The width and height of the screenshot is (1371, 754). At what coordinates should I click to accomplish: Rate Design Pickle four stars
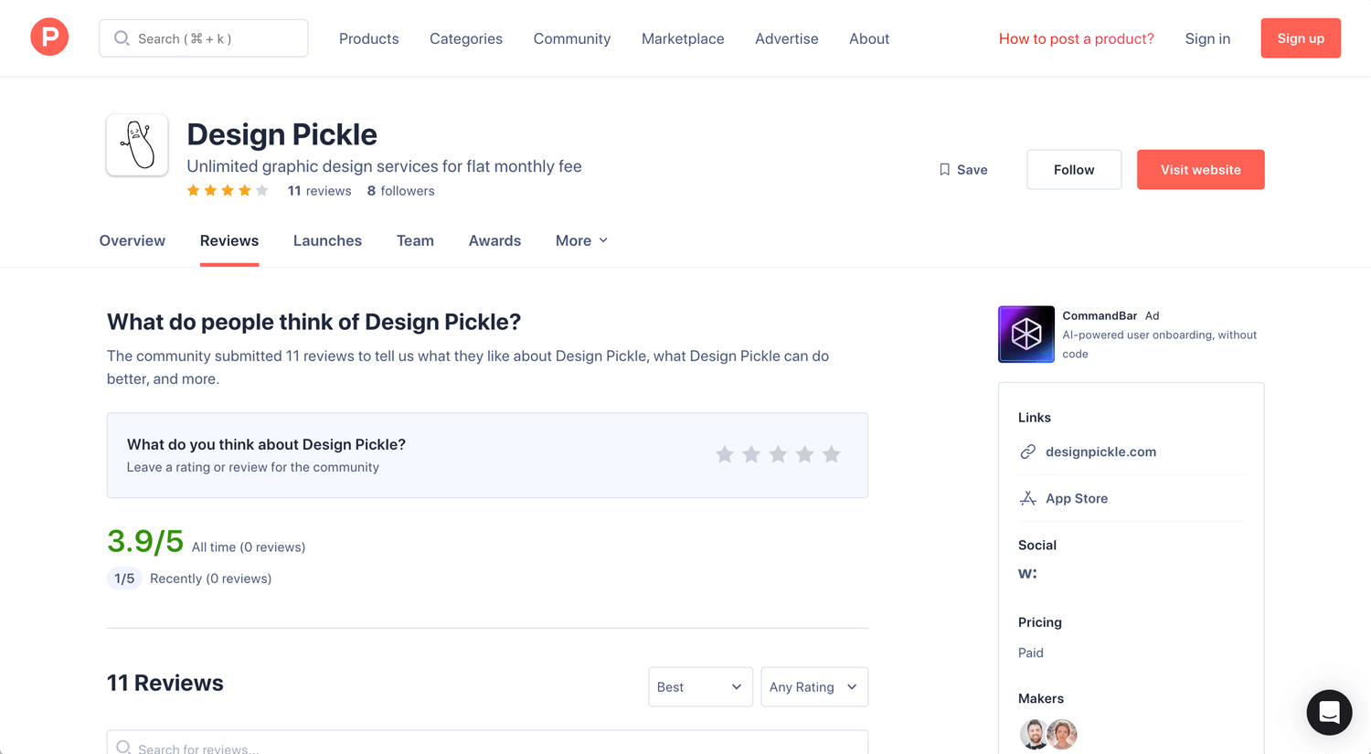point(804,454)
